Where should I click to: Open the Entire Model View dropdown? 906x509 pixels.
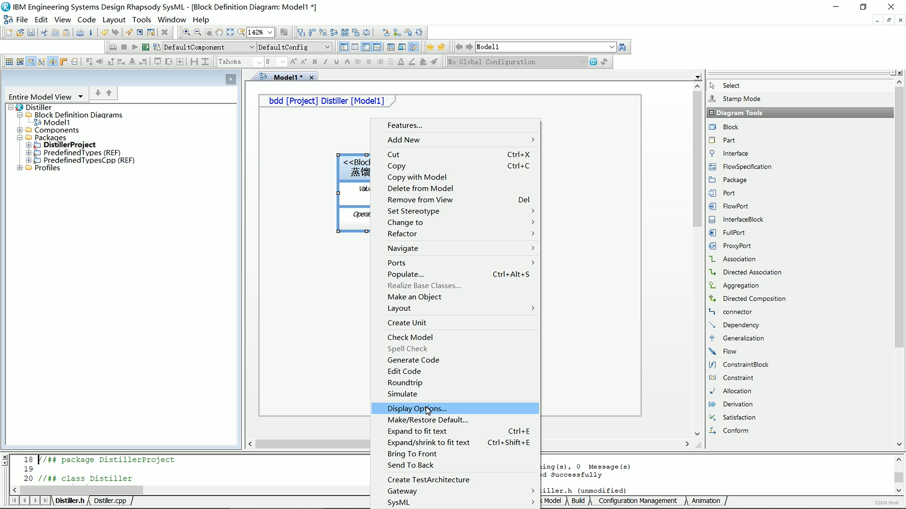(x=81, y=97)
